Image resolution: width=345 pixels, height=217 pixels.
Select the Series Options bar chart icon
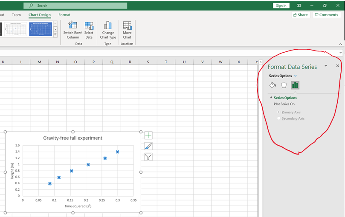click(295, 85)
